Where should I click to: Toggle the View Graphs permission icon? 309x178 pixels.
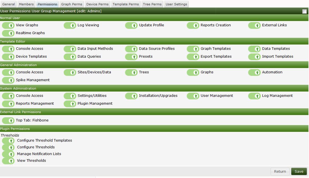(8, 25)
